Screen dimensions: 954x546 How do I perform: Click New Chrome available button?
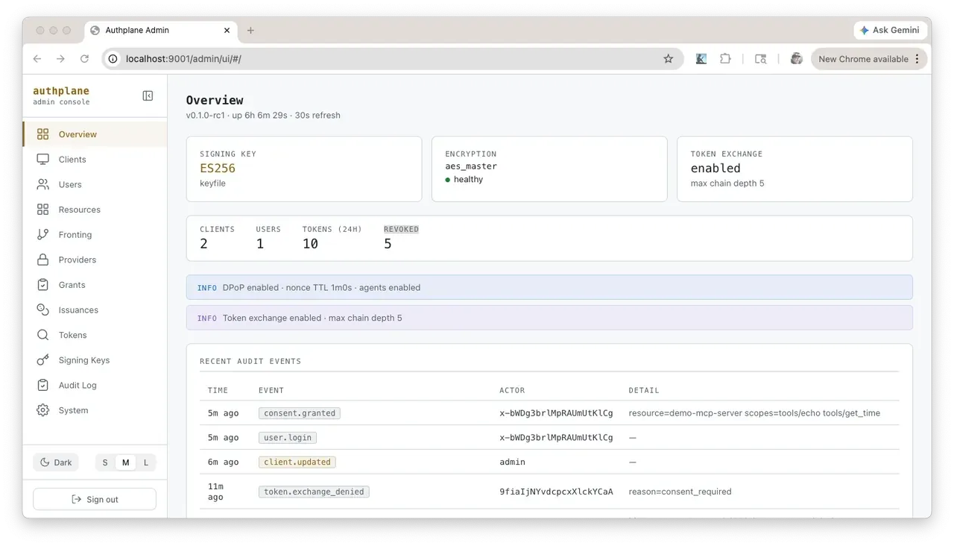pyautogui.click(x=868, y=59)
